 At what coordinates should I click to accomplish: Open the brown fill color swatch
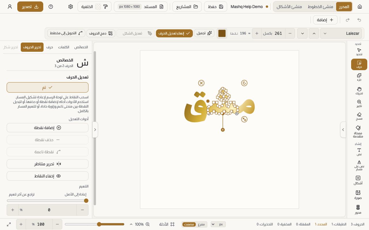point(222,33)
